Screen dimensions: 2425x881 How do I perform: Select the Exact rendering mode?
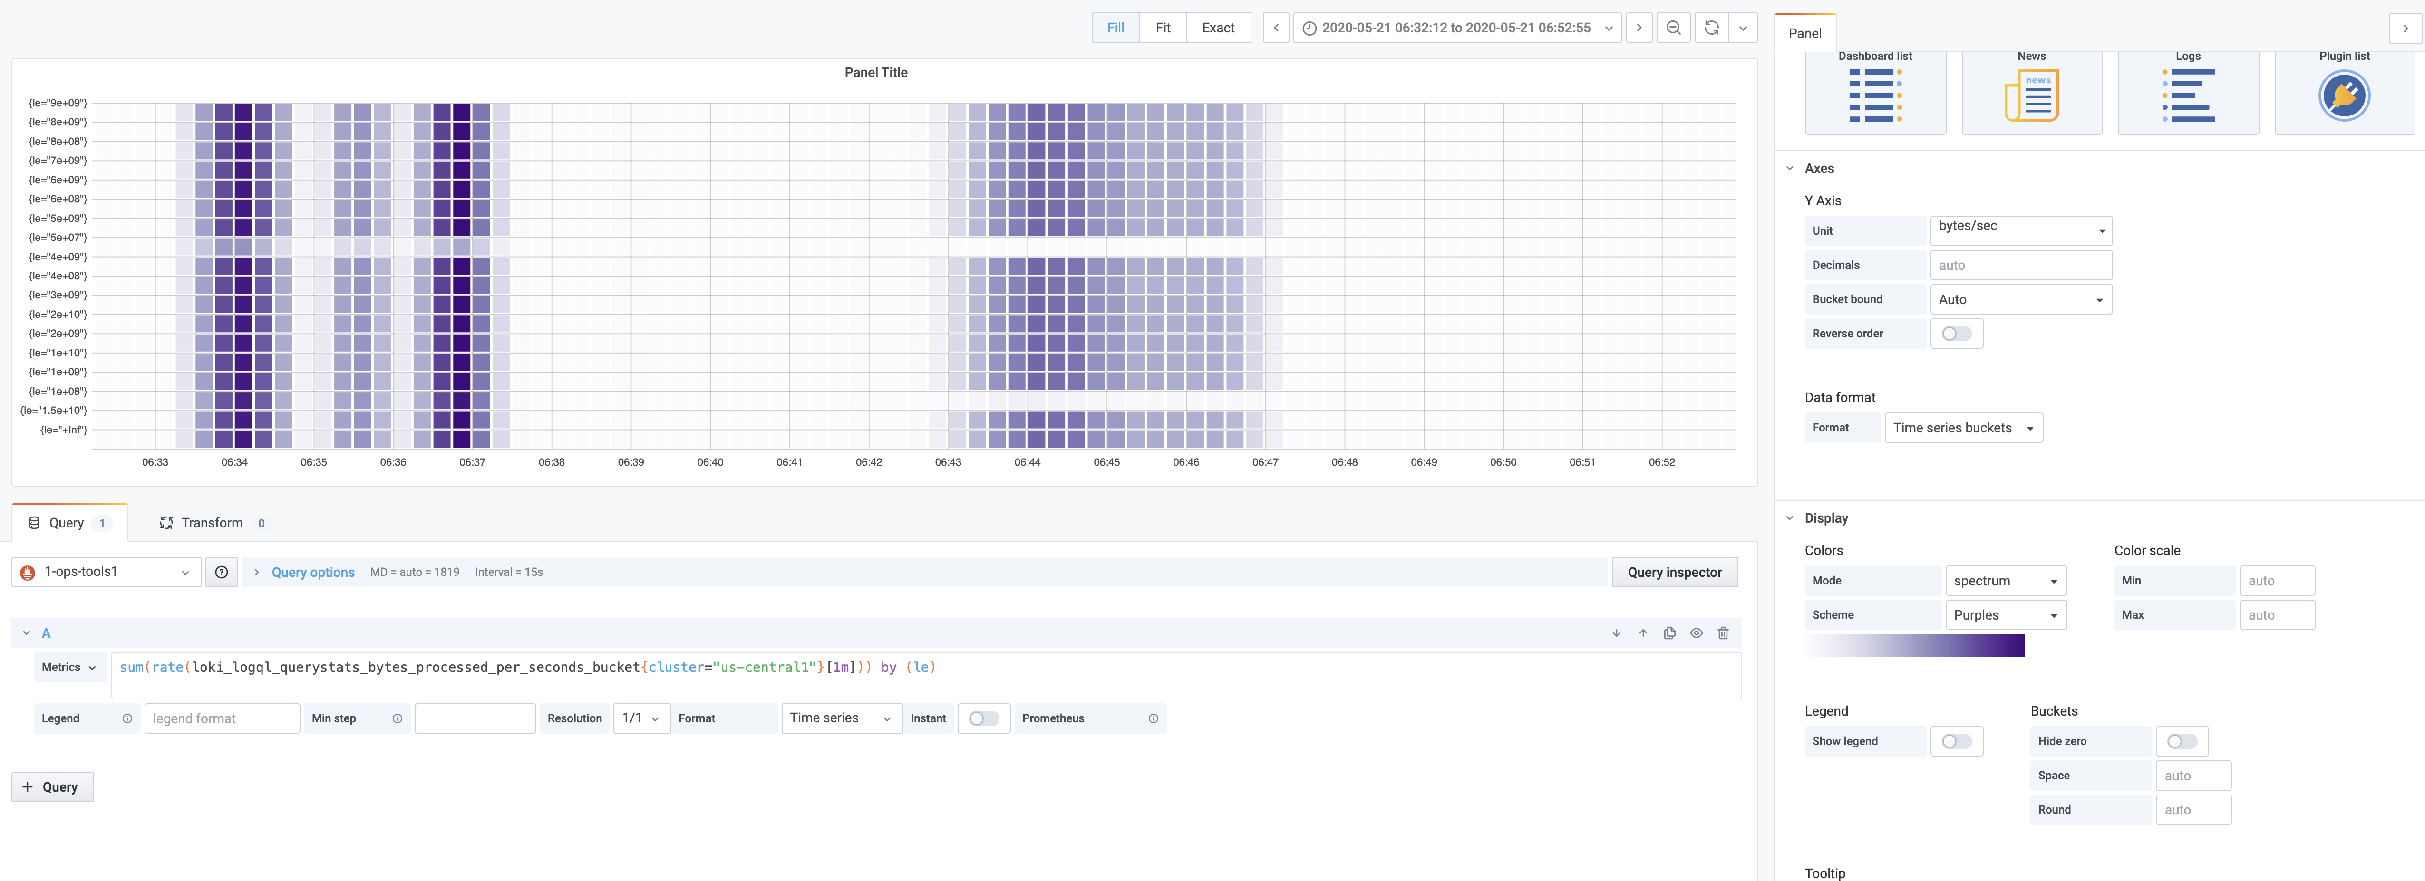1217,27
